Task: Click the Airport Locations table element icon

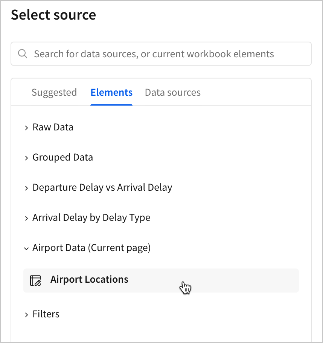Action: point(35,280)
